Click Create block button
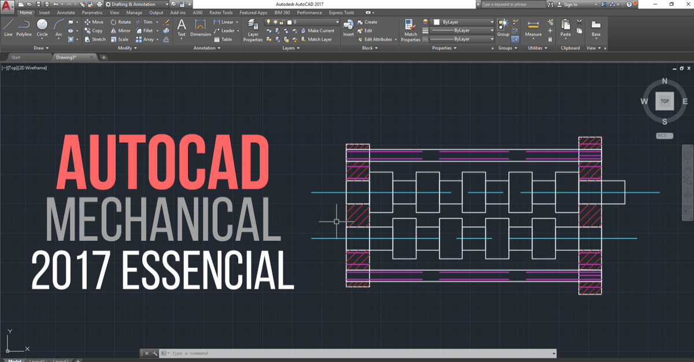The image size is (694, 362). tap(367, 22)
